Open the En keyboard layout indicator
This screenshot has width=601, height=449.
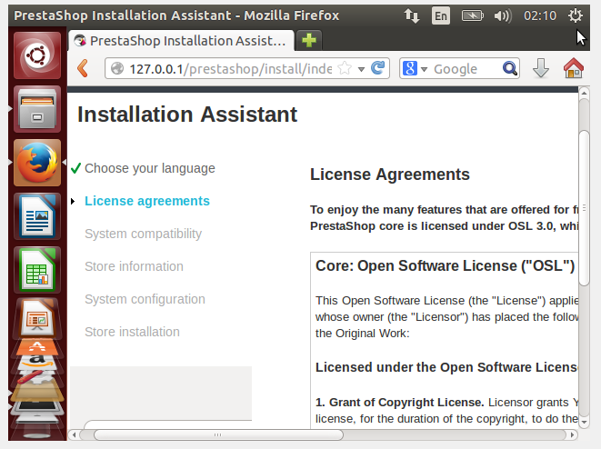click(x=441, y=15)
